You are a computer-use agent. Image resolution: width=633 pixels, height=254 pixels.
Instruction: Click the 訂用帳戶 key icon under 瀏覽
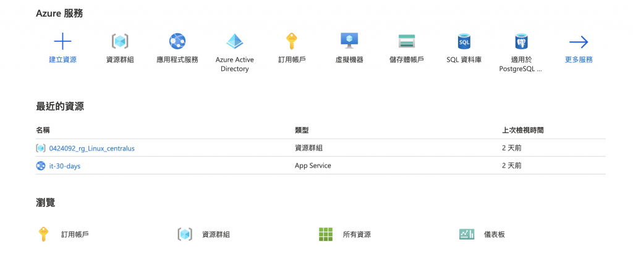pos(43,234)
